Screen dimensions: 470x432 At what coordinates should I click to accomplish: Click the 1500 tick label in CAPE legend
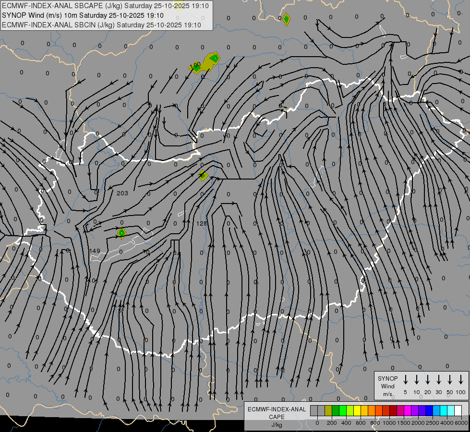[x=404, y=423]
